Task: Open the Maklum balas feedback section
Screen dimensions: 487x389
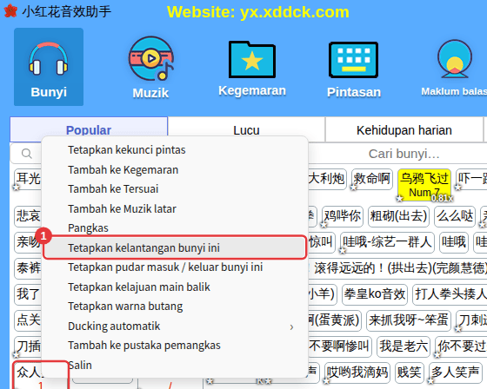Action: coord(455,69)
